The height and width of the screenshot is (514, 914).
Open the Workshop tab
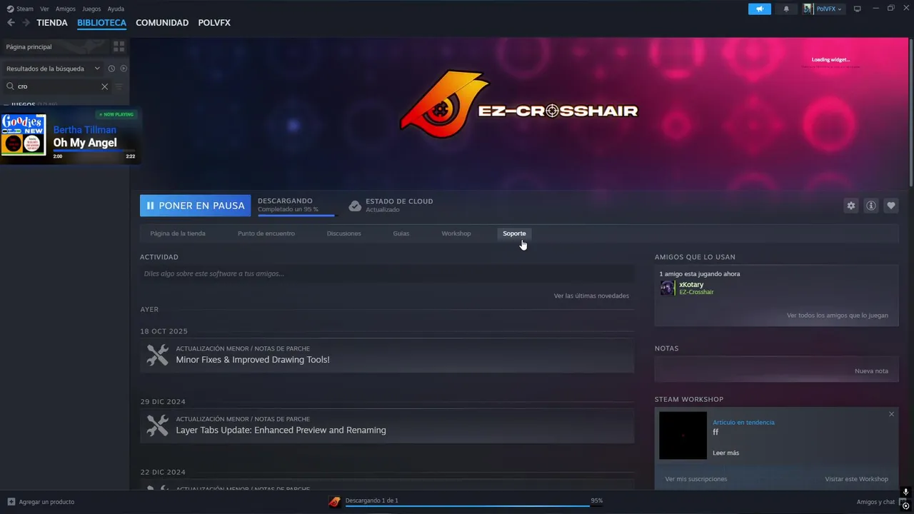point(456,233)
